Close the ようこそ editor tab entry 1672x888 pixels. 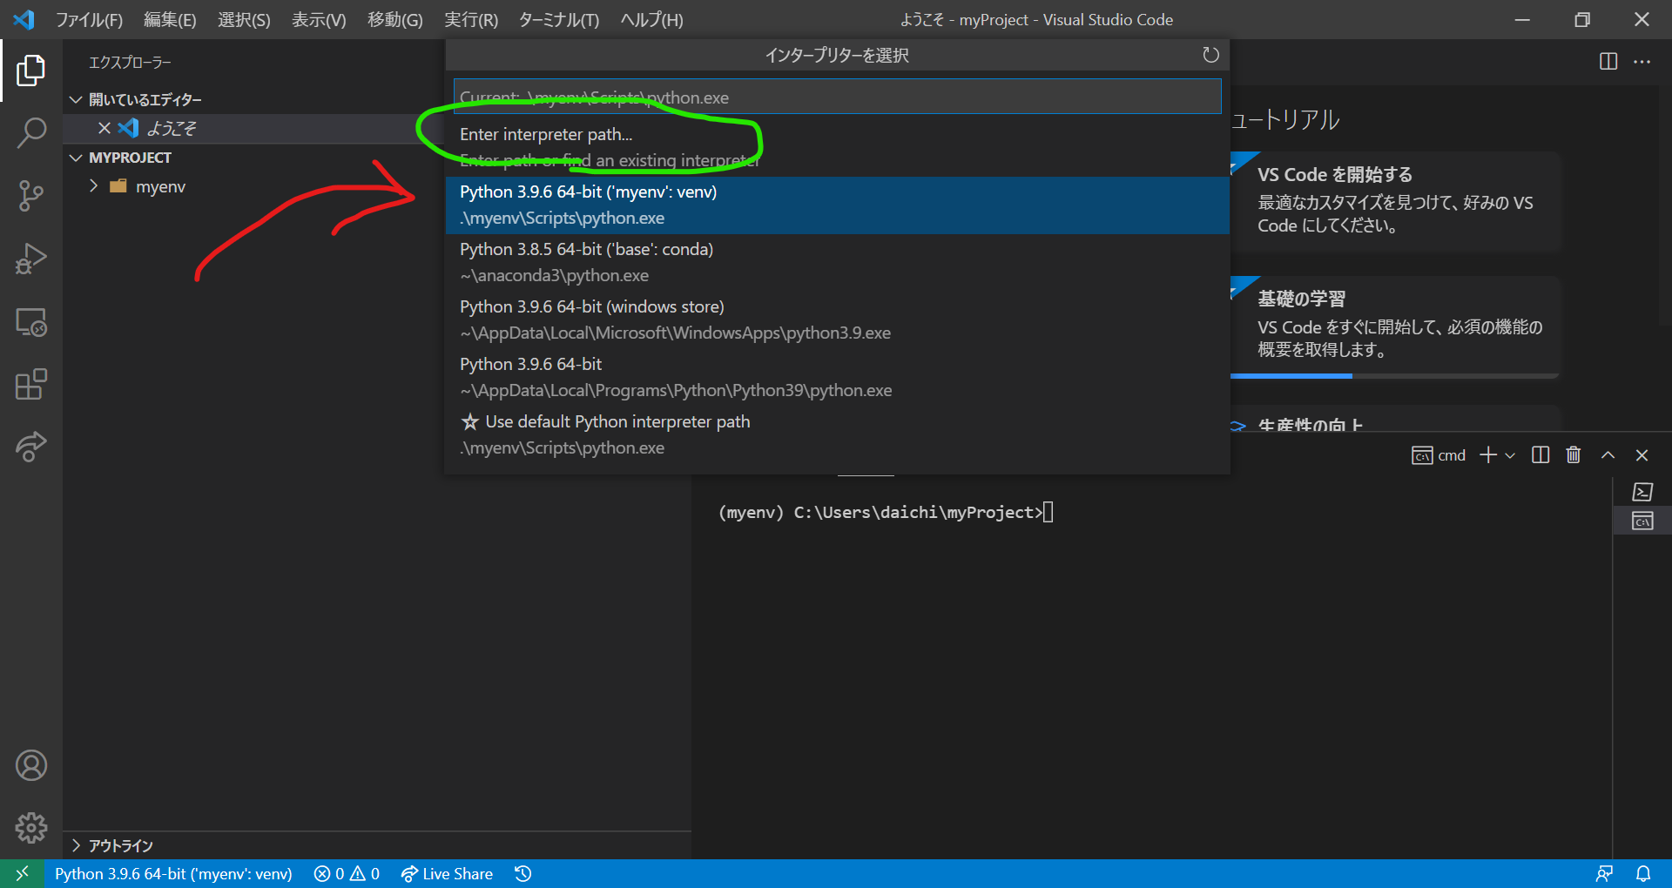pos(104,128)
